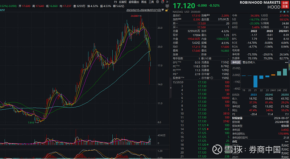Open the three-dot menu in 分红 section
The height and width of the screenshot is (159, 290).
pyautogui.click(x=287, y=142)
